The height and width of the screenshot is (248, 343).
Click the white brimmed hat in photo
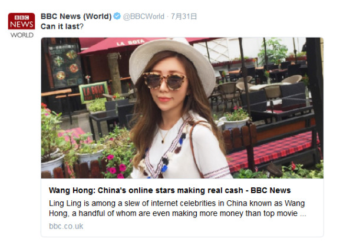click(172, 62)
